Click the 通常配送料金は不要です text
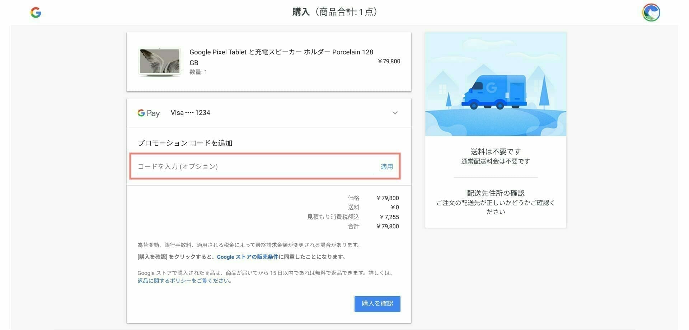 coord(496,161)
